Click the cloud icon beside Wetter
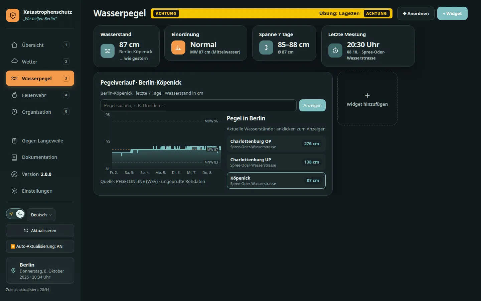481x301 pixels. point(14,61)
